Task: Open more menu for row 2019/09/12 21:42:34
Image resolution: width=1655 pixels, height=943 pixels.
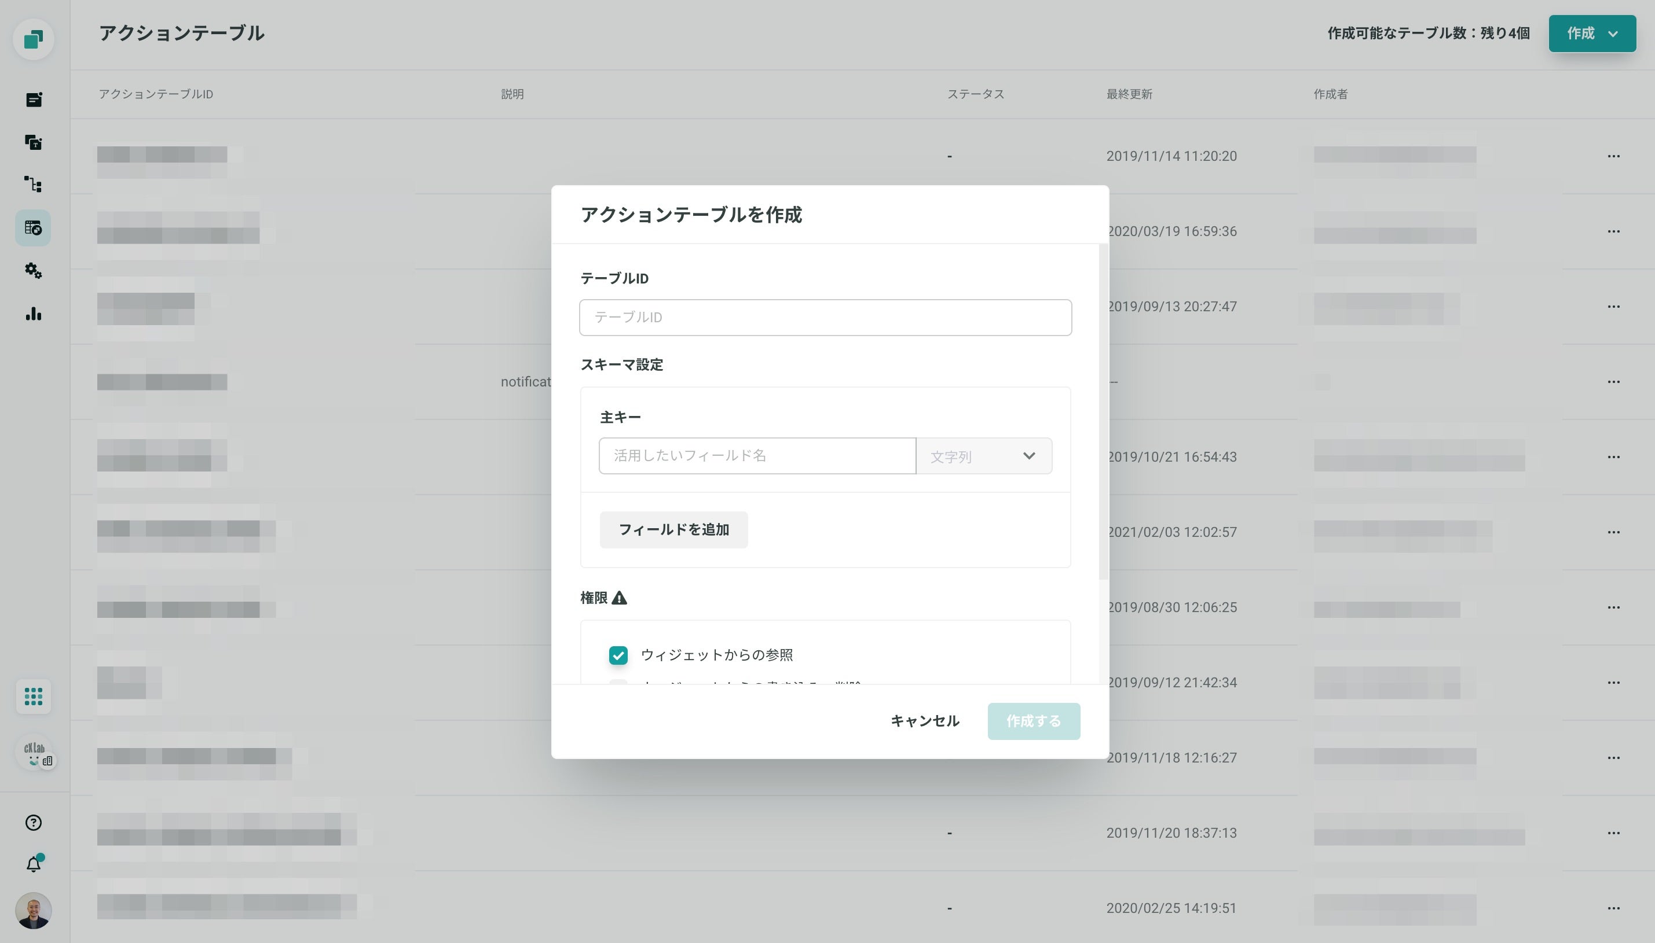Action: point(1613,683)
